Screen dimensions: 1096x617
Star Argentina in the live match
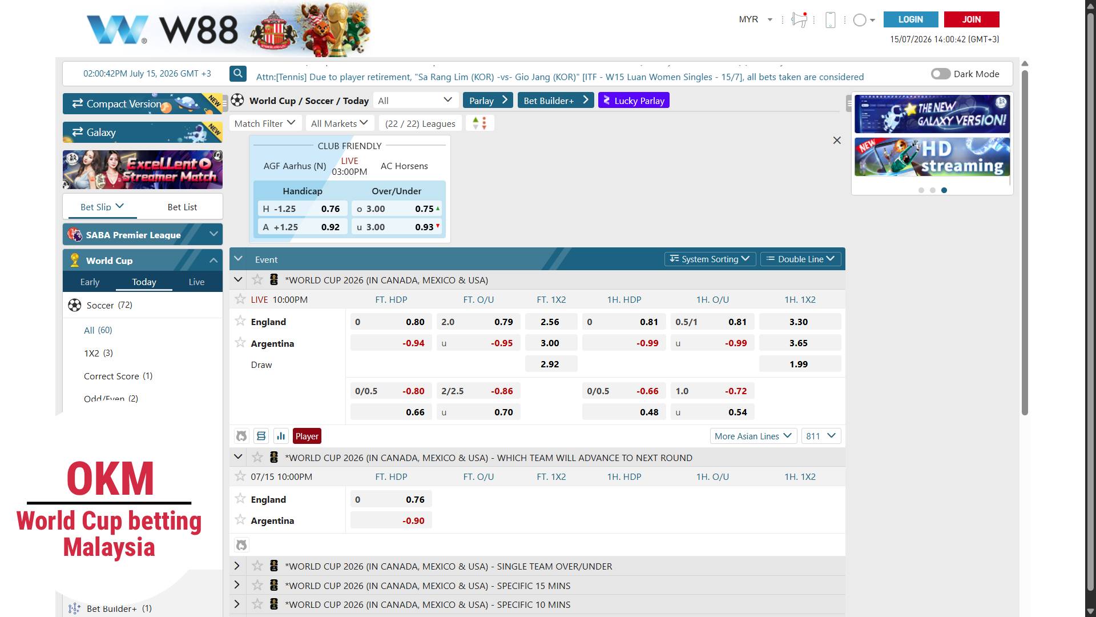(240, 343)
